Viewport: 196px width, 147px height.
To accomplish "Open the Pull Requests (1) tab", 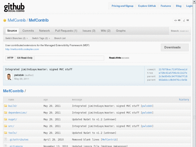I will tap(66, 31).
